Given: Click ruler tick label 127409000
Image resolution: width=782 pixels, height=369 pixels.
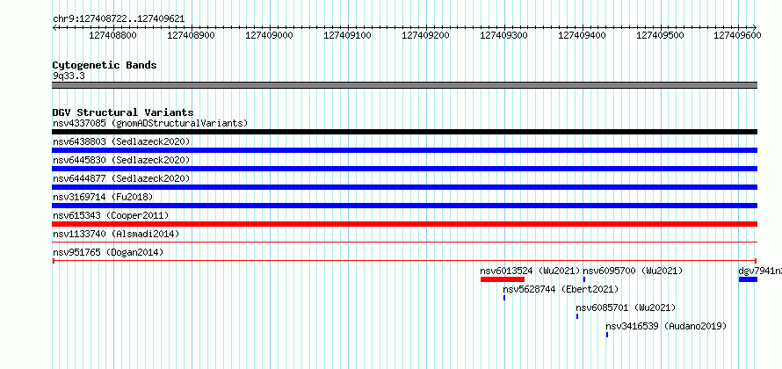Looking at the screenshot, I should point(270,35).
